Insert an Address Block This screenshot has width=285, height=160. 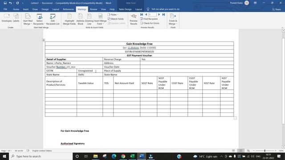[80, 19]
